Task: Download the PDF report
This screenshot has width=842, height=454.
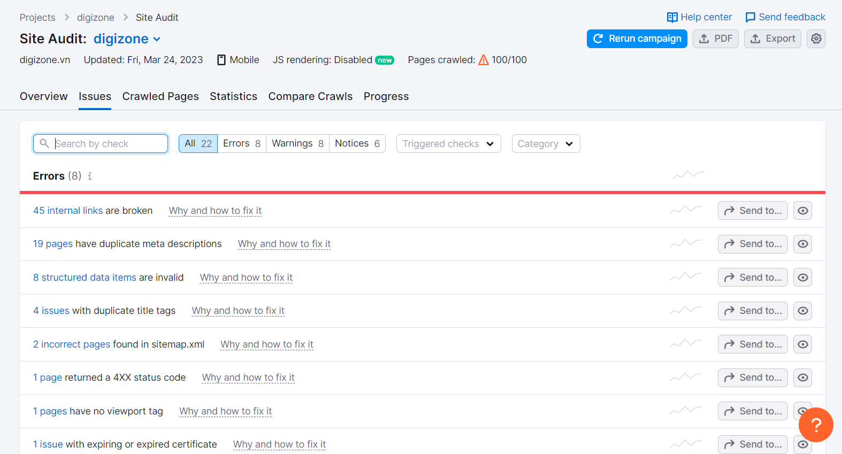Action: click(x=716, y=39)
